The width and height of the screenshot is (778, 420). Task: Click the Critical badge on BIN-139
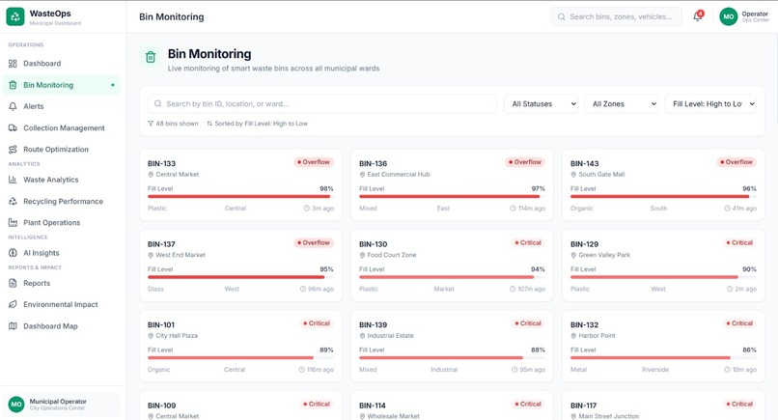(x=527, y=323)
